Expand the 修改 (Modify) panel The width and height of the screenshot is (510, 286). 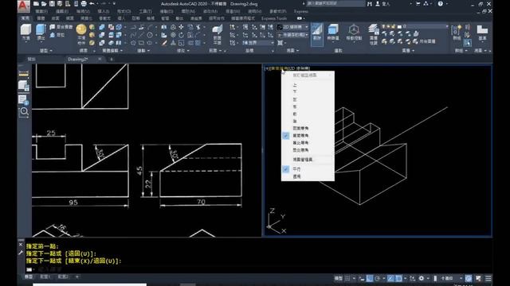[182, 51]
